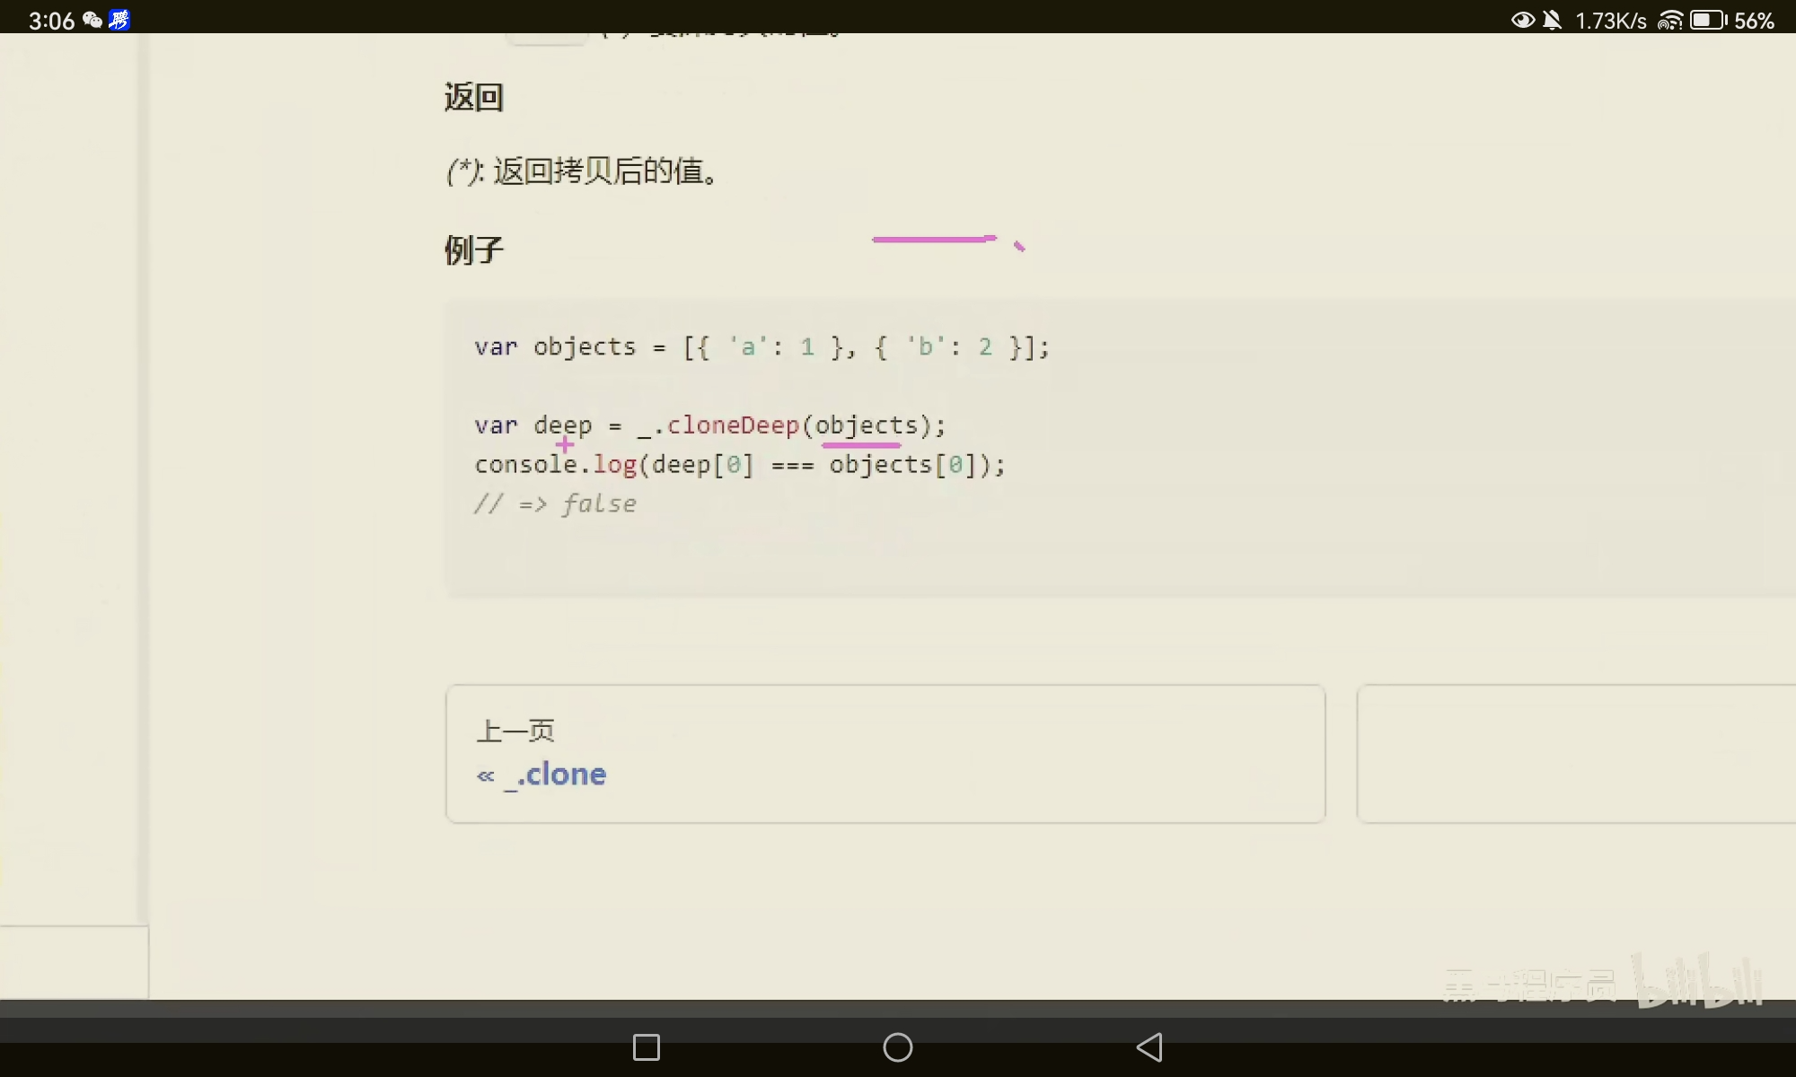Tap the WeChat notification icon

point(92,20)
